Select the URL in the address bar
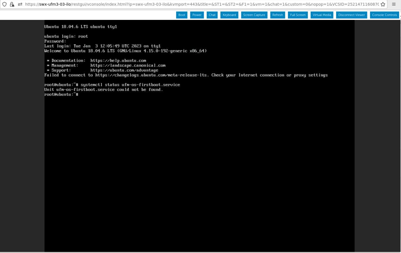Image resolution: width=401 pixels, height=253 pixels. coord(178,4)
